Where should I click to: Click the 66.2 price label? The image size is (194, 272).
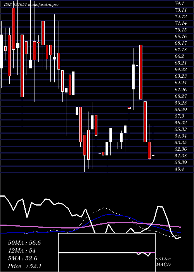180,56
